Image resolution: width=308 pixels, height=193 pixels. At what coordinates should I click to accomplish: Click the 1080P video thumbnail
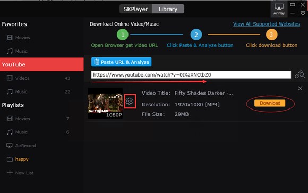105,103
